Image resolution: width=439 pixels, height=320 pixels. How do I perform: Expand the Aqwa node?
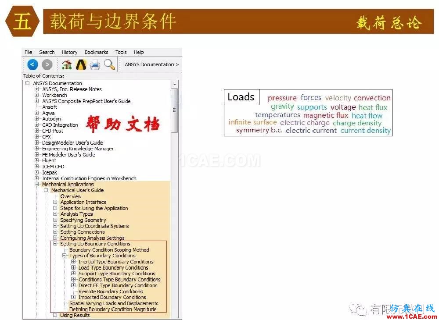(37, 113)
